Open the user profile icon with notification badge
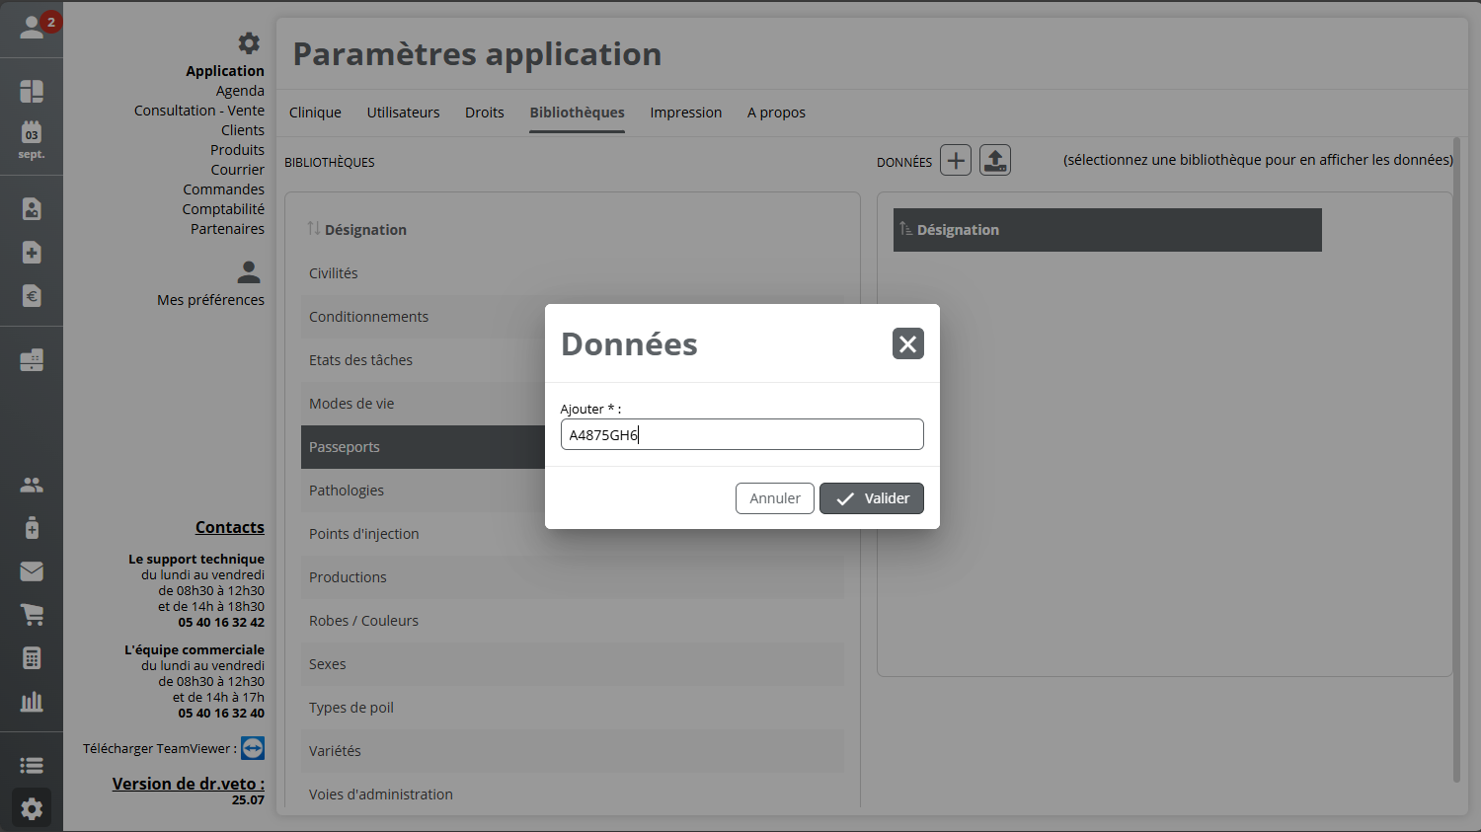The height and width of the screenshot is (832, 1481). (x=32, y=28)
